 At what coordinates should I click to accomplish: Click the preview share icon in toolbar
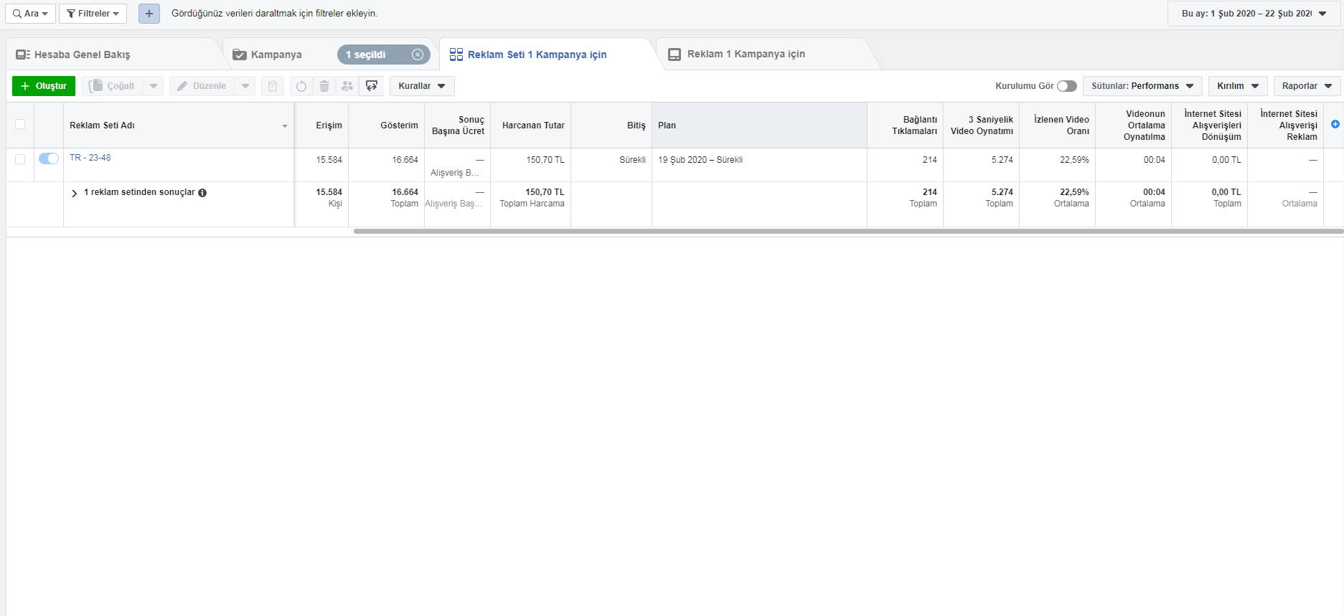[x=372, y=86]
